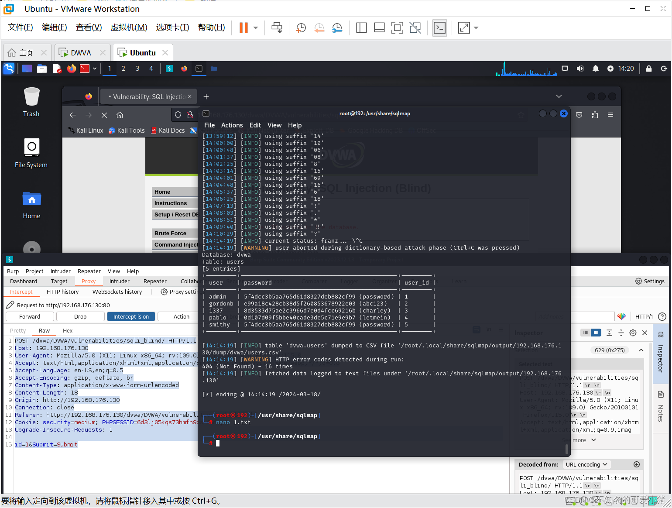Viewport: 672px width, 508px height.
Task: Click the VMware console view icon
Action: (439, 28)
